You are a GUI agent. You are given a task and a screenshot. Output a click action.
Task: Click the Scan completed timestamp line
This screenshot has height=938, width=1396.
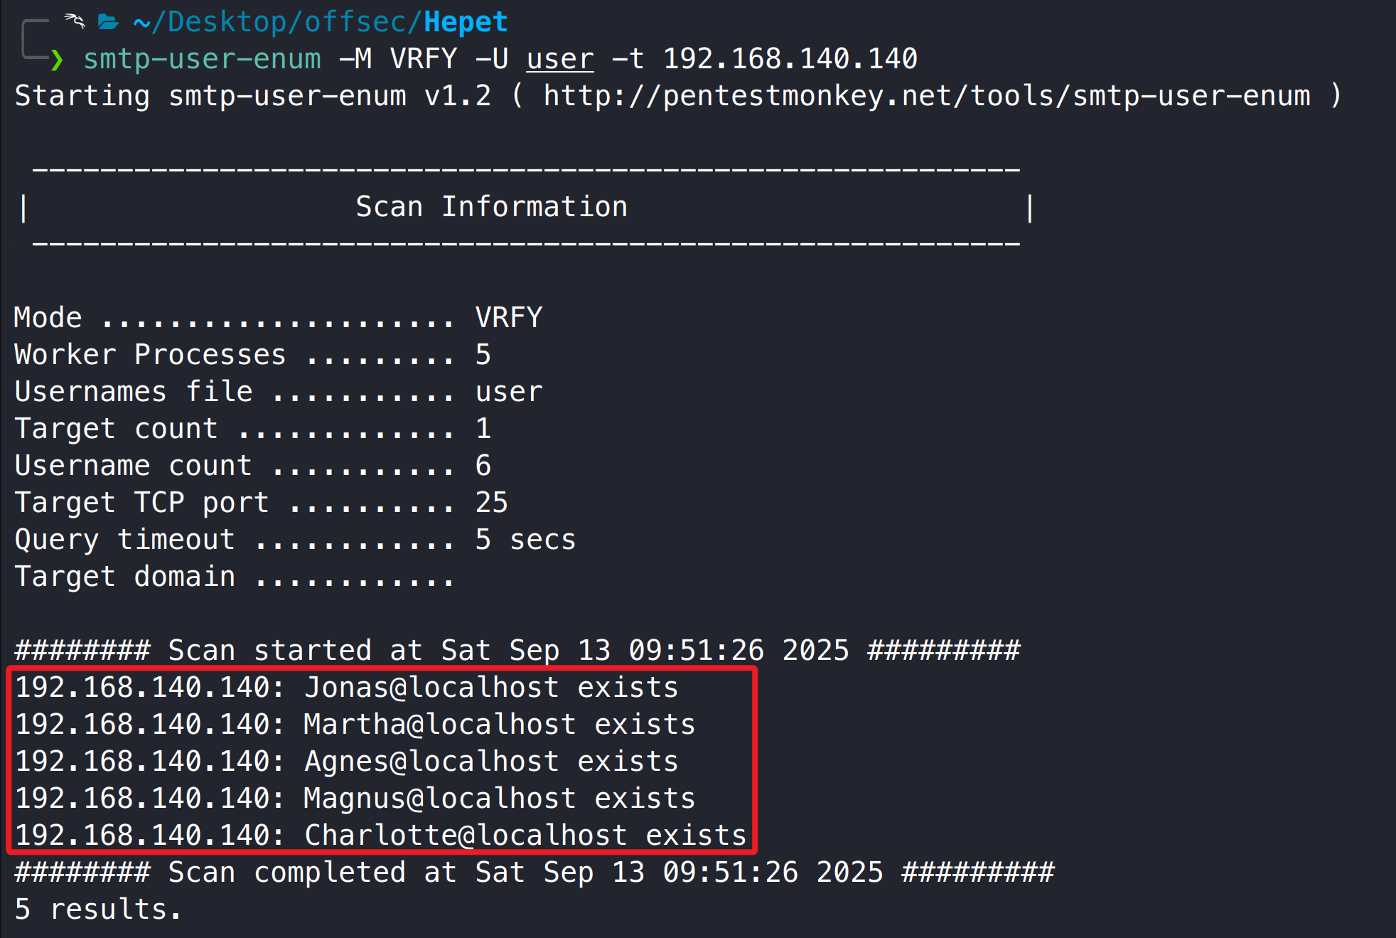(534, 873)
